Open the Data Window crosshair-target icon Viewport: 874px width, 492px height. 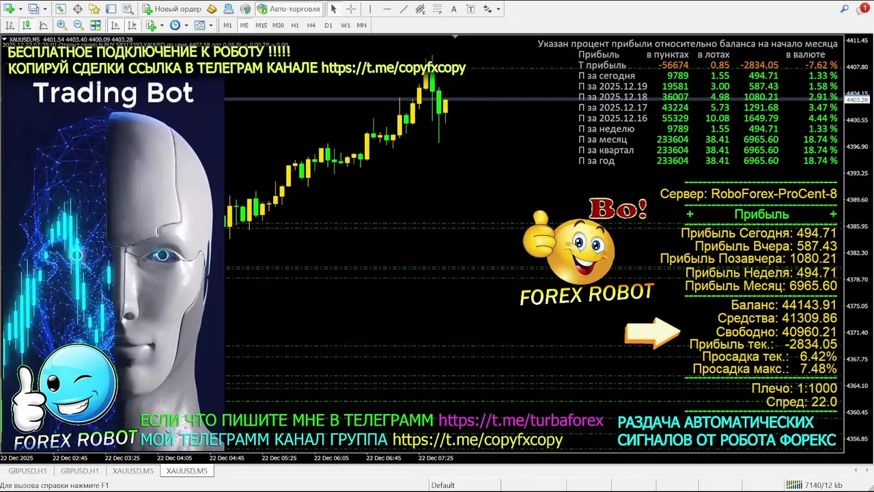point(78,9)
